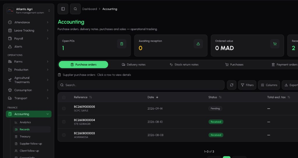Switch to the Purchase orders tab

(x=83, y=64)
